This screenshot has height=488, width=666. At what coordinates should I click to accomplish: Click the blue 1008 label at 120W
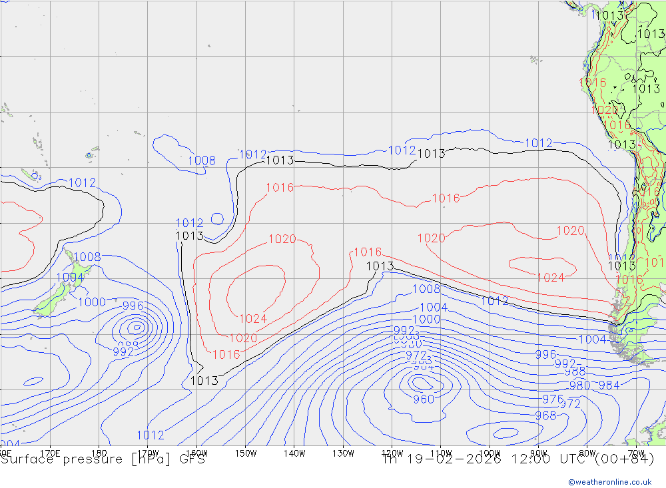click(x=426, y=289)
